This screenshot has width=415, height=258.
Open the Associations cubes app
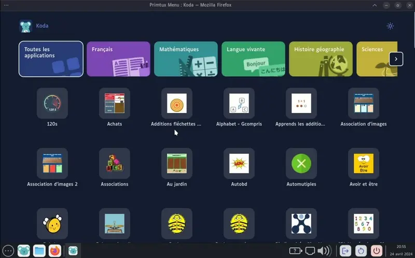coord(114,164)
